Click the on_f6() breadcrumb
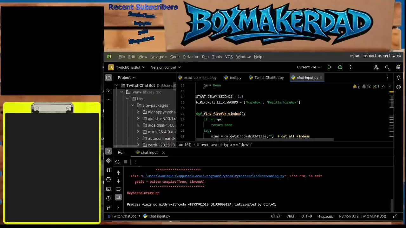Screen dimensions: 406x228 pyautogui.click(x=185, y=145)
